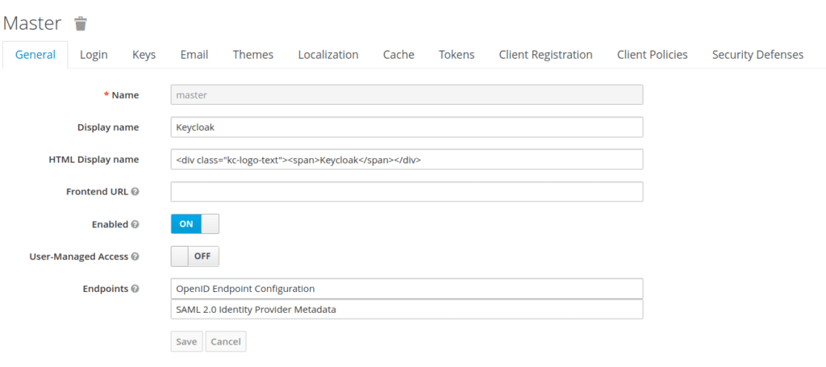
Task: Click the Master realm heading
Action: (x=32, y=23)
